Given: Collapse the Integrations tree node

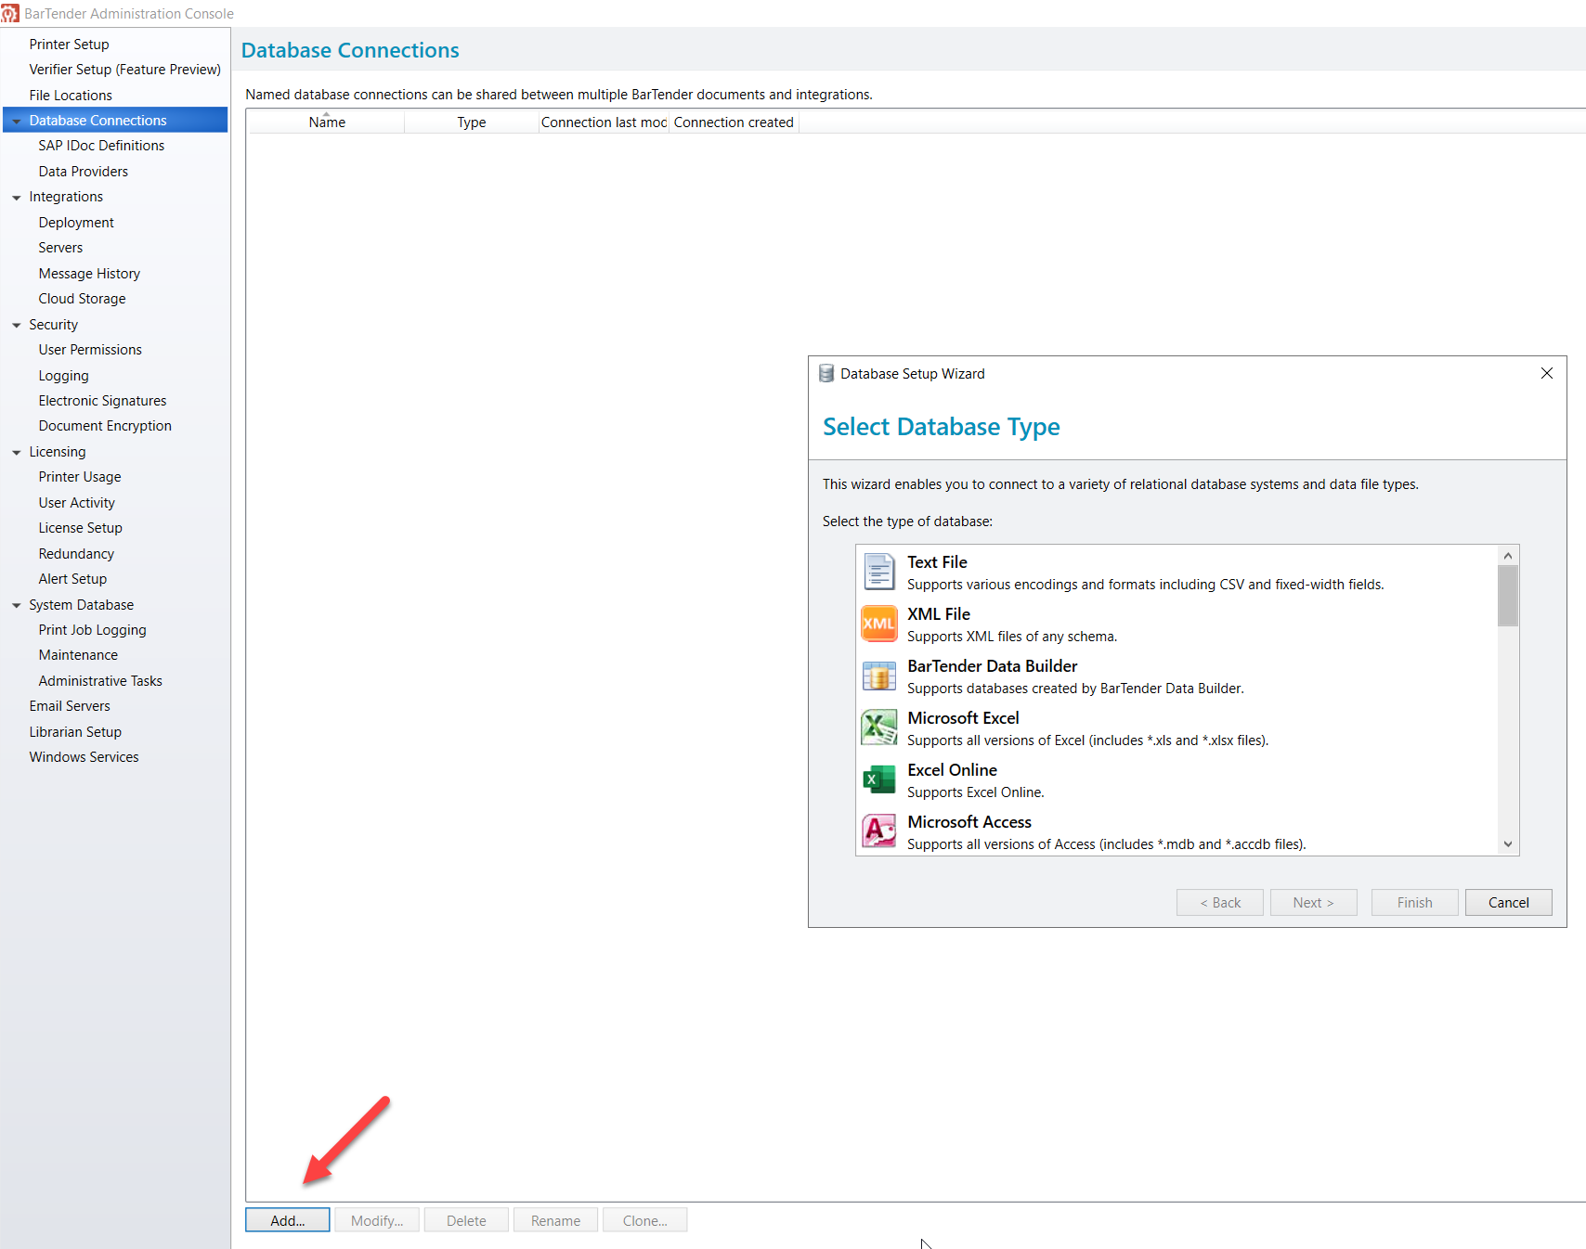Looking at the screenshot, I should [16, 198].
